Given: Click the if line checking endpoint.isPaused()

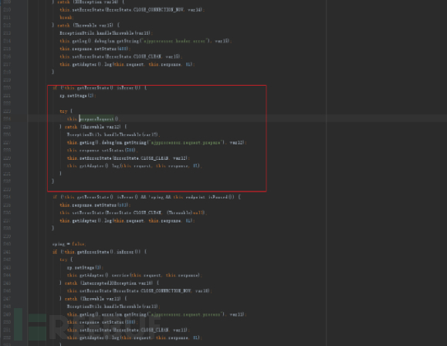Looking at the screenshot, I should (147, 197).
